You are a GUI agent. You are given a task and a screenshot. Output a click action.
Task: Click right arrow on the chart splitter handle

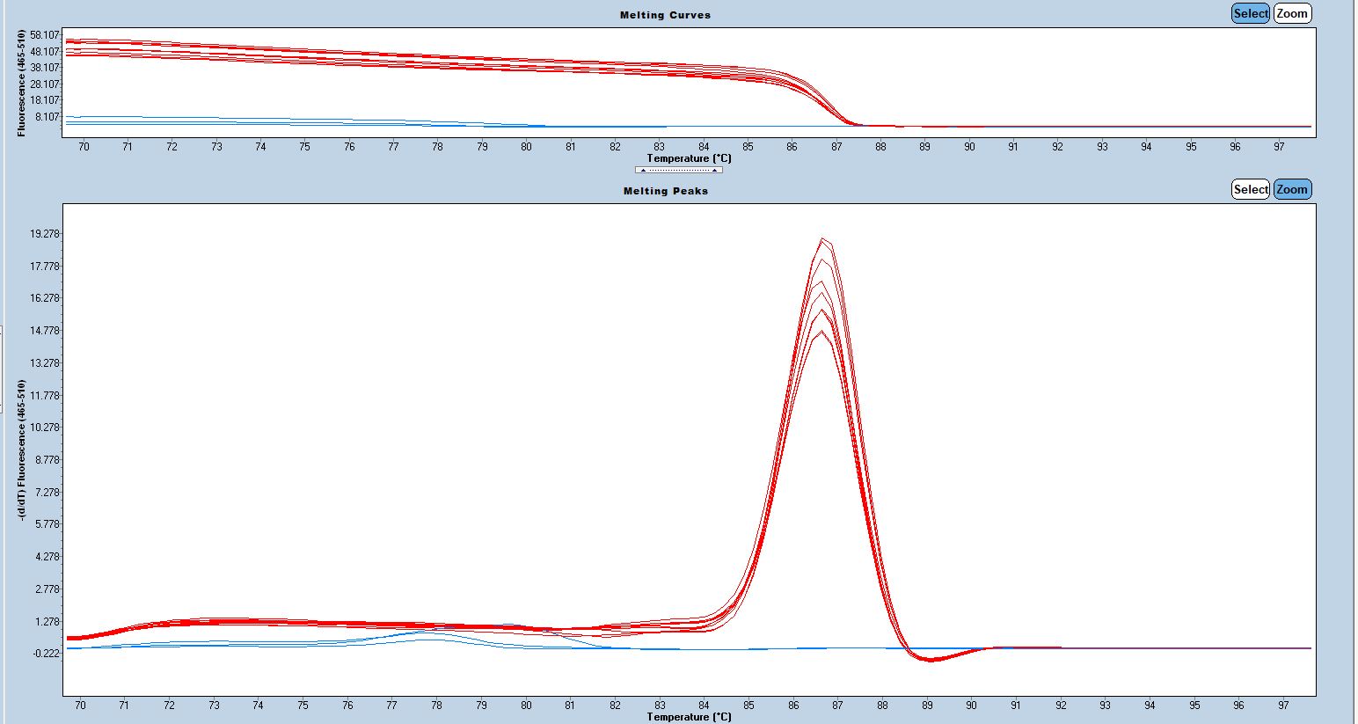(714, 170)
